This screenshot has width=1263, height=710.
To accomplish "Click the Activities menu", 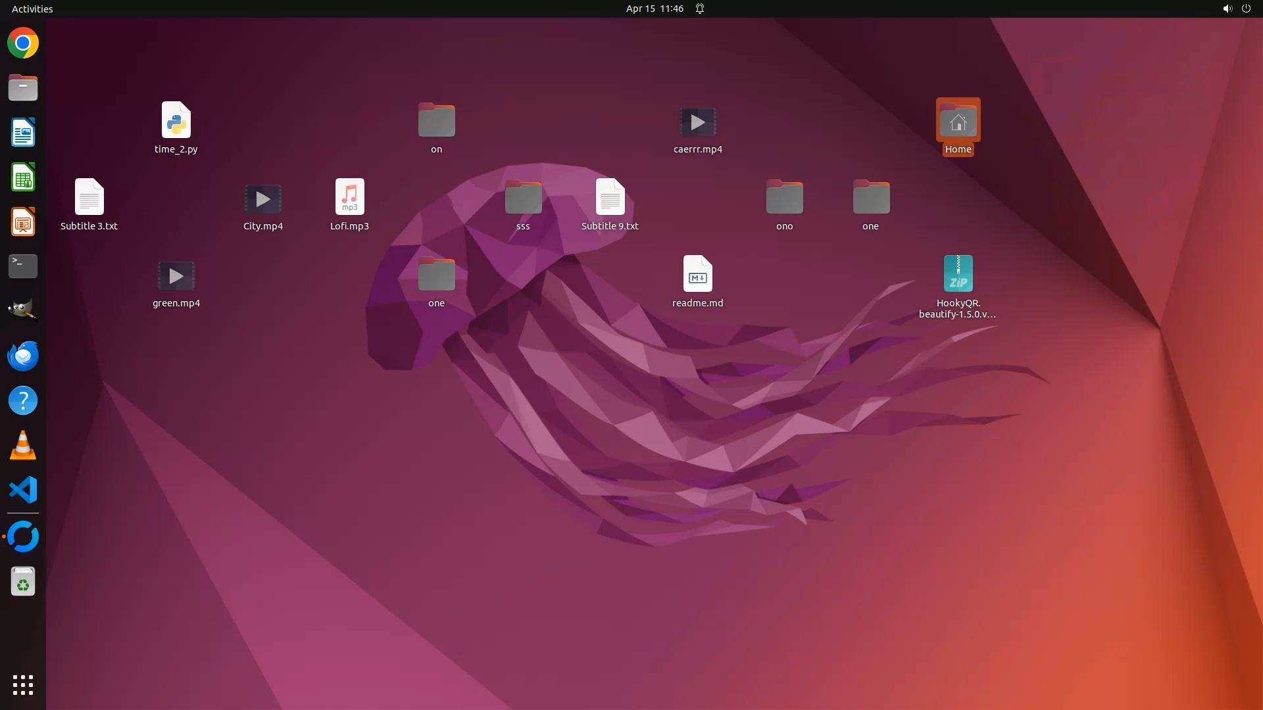I will coord(32,9).
